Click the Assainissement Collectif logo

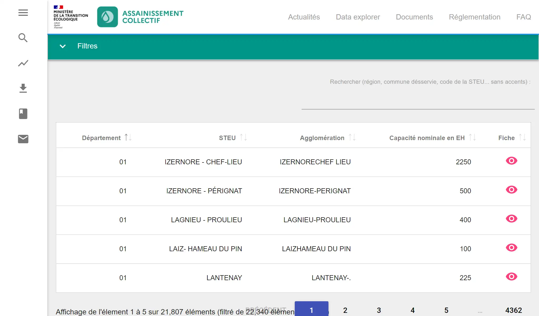coord(140,17)
